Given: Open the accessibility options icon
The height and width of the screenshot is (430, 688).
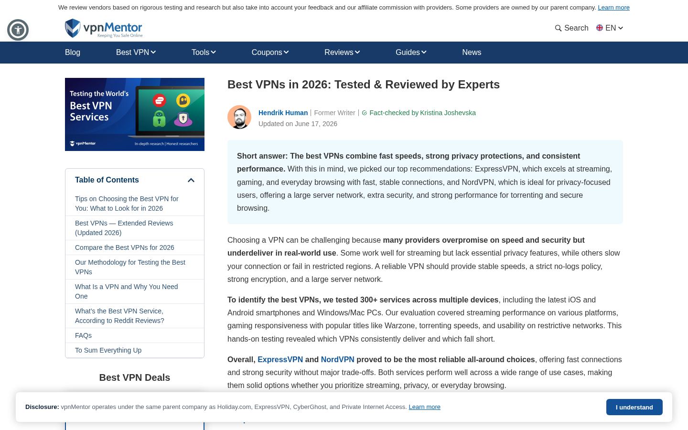Looking at the screenshot, I should pos(18,30).
